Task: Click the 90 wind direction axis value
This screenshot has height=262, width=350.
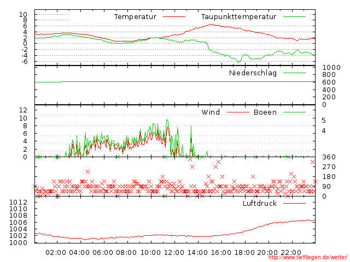Action: point(326,187)
